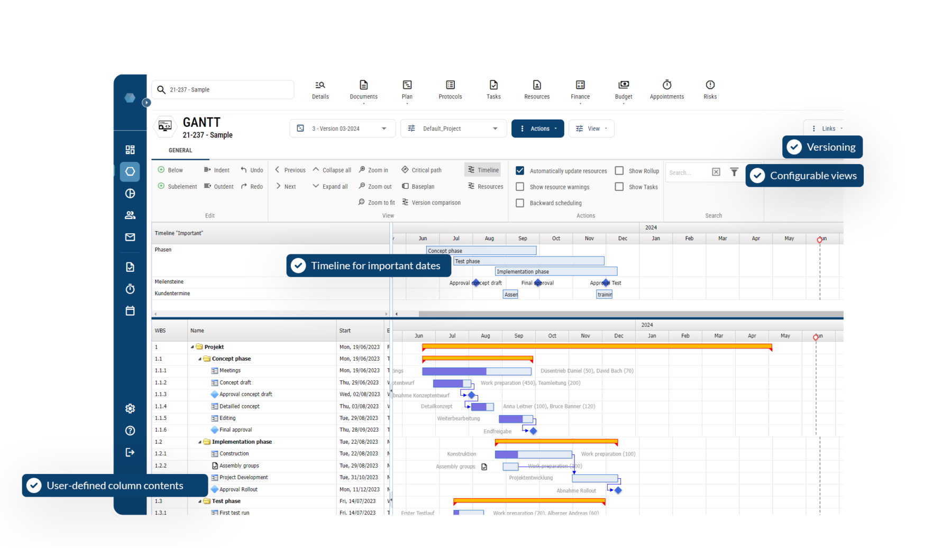Uncheck Automatically update resources
Screen dimensions: 952x548
click(520, 170)
